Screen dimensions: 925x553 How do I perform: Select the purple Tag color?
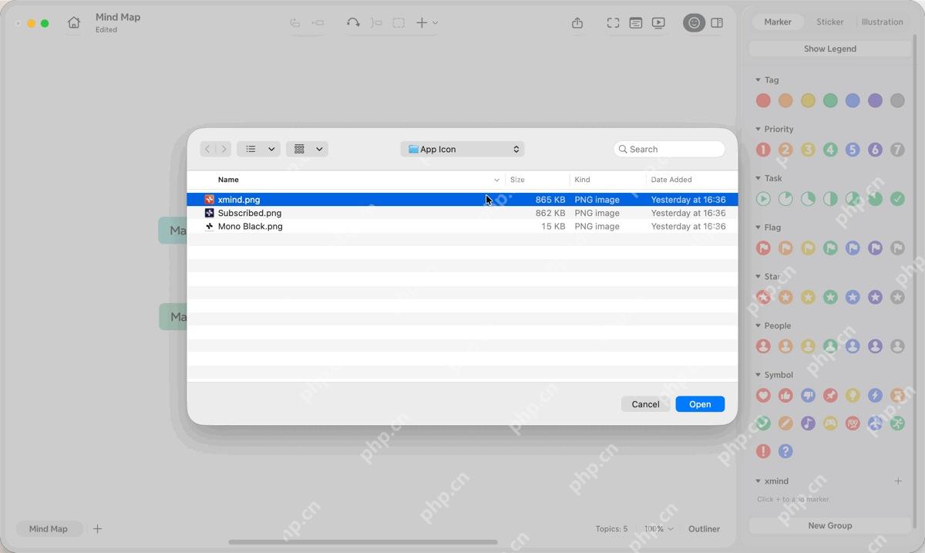click(x=875, y=100)
